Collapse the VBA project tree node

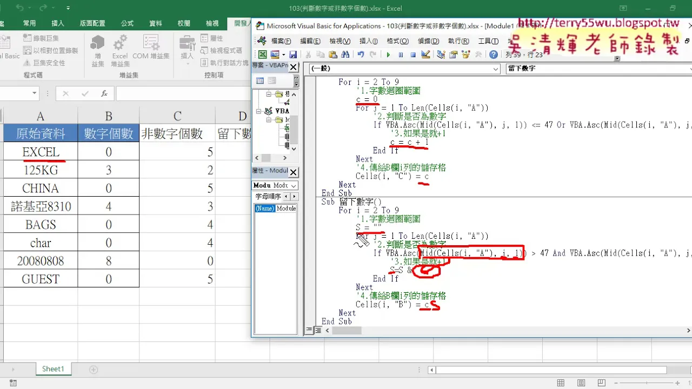tap(259, 111)
